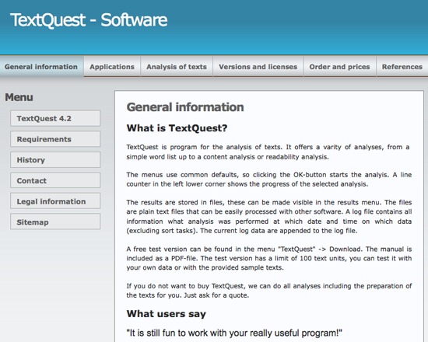The width and height of the screenshot is (428, 342).
Task: Click the user quote about really useful program
Action: (234, 333)
